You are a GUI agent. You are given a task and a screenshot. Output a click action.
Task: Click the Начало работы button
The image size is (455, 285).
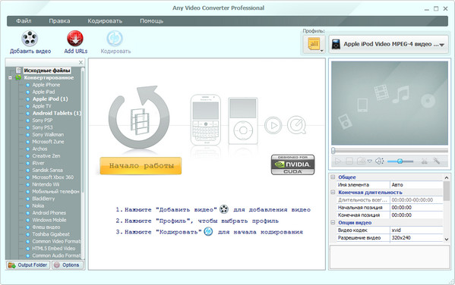141,166
